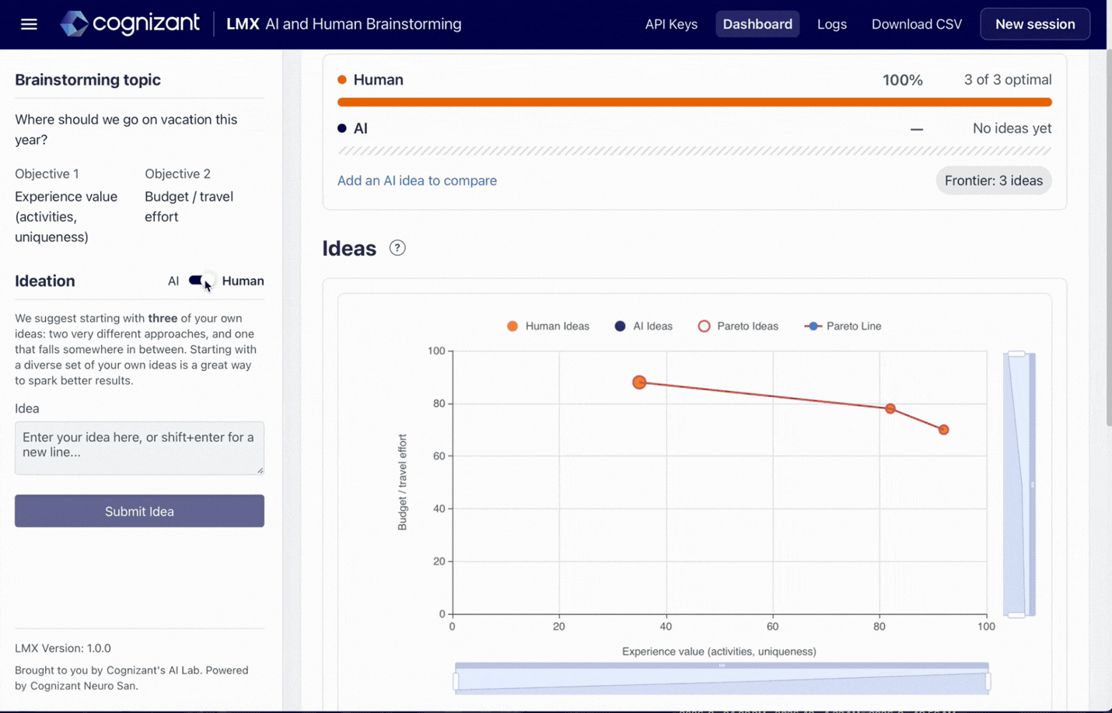This screenshot has width=1112, height=713.
Task: Open the hamburger navigation menu
Action: tap(29, 24)
